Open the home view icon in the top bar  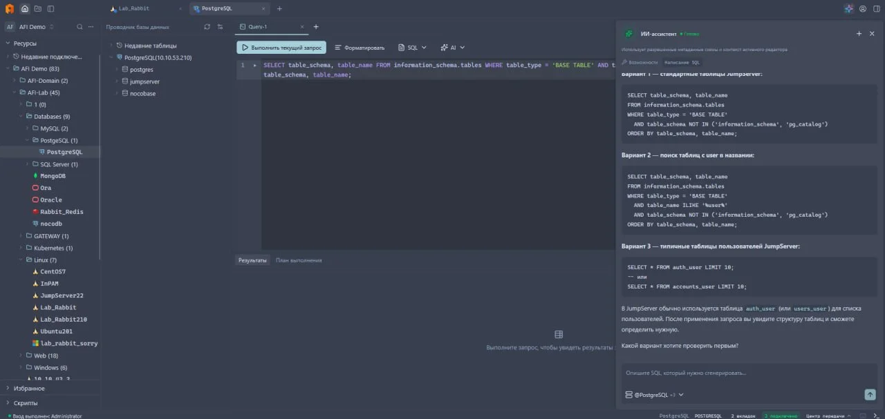click(x=25, y=9)
